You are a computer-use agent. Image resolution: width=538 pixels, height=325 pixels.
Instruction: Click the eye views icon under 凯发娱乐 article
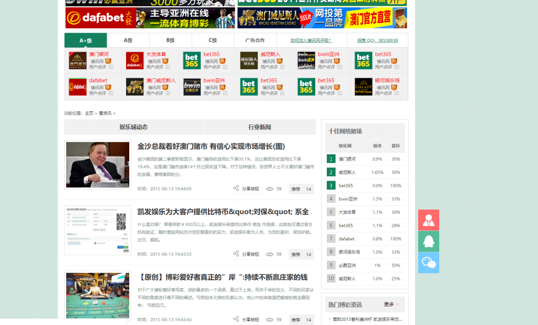coord(270,254)
